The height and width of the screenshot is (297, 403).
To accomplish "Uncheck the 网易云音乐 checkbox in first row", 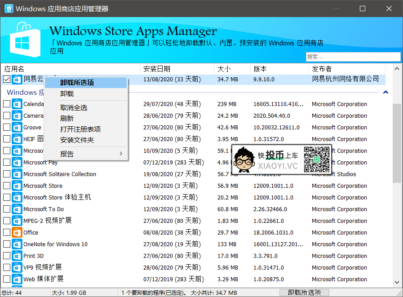I will pos(7,79).
